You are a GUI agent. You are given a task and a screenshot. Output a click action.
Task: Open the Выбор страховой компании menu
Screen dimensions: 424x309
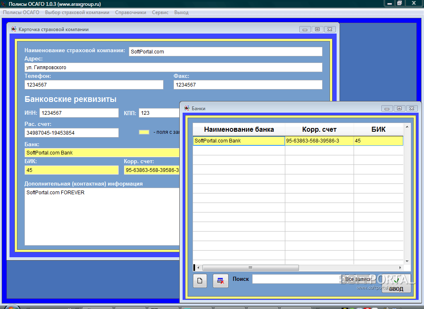(x=77, y=12)
